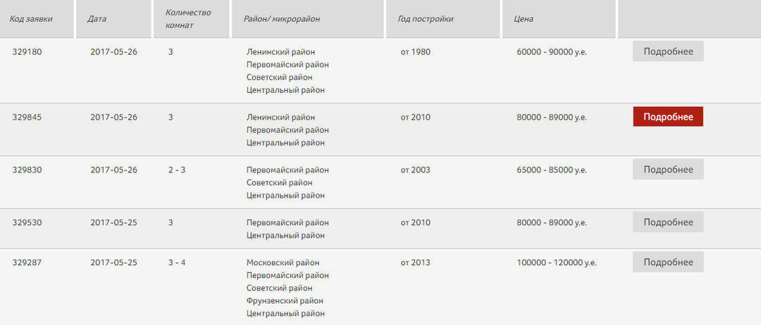Viewport: 761px width, 325px height.
Task: Sort by Код заявки column header
Action: [x=31, y=19]
